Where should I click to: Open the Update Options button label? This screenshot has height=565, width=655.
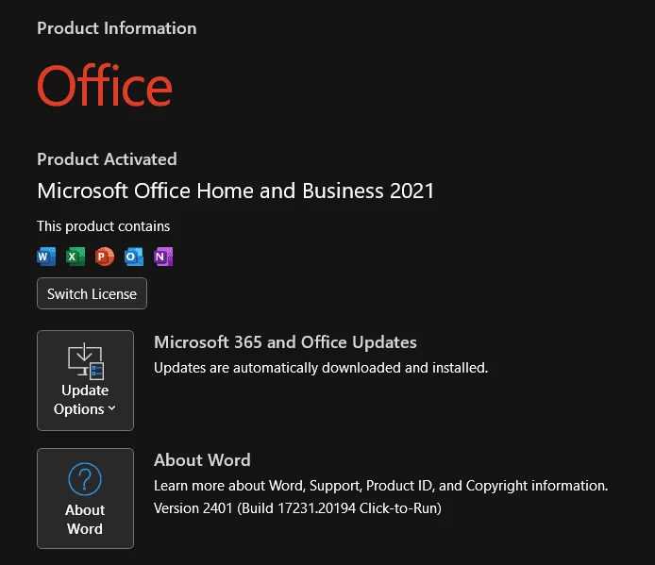pos(85,400)
